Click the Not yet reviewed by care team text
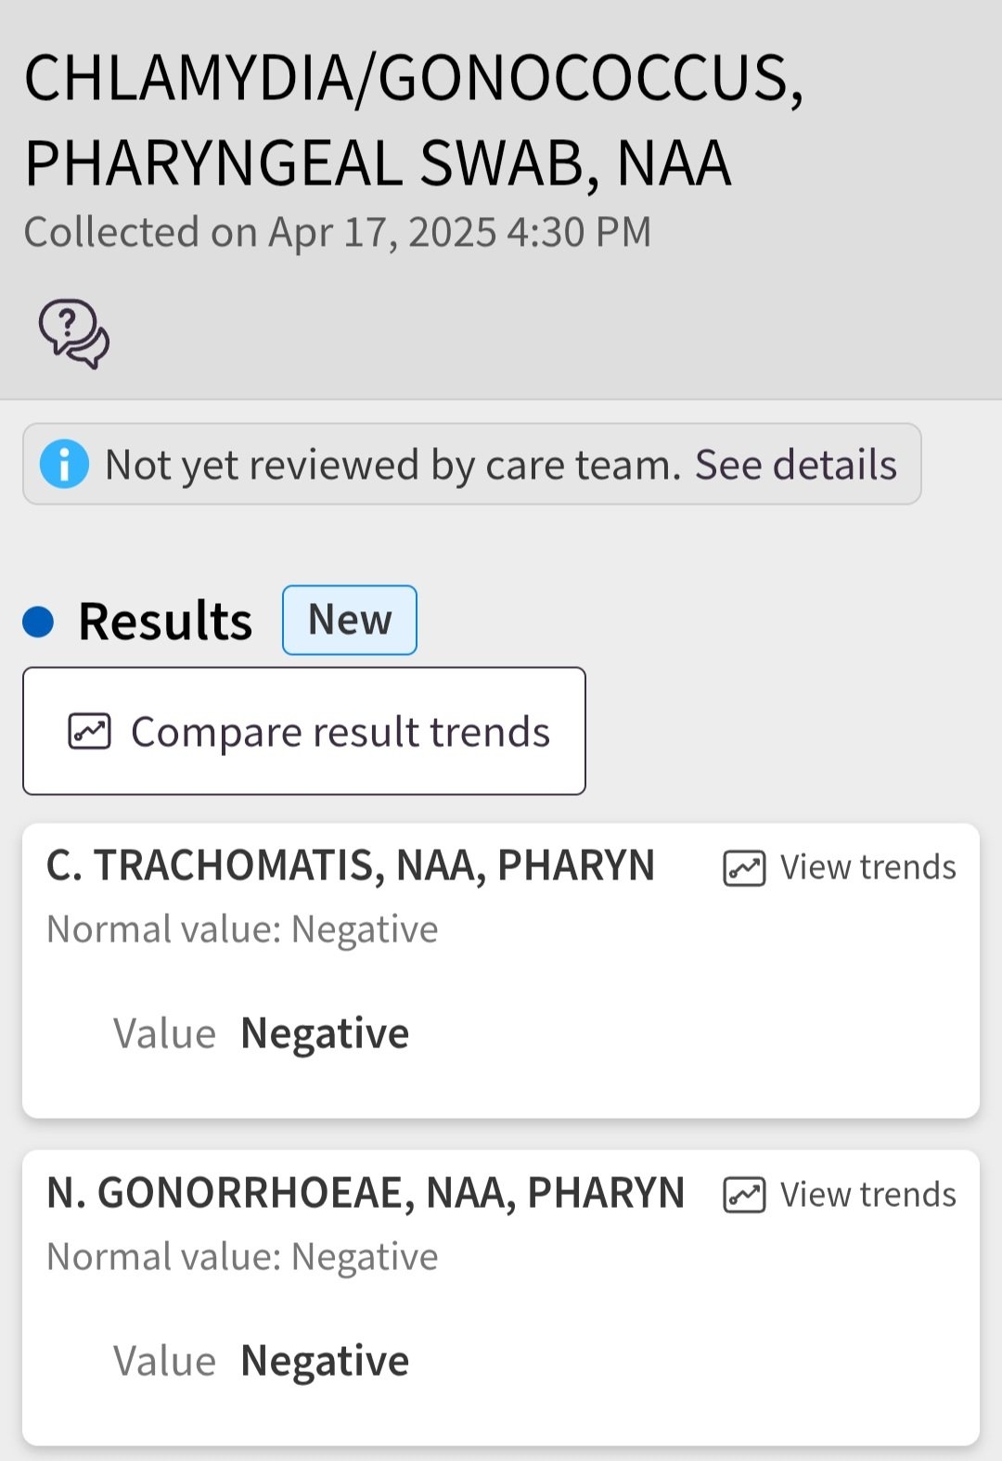This screenshot has width=1002, height=1461. [x=392, y=464]
